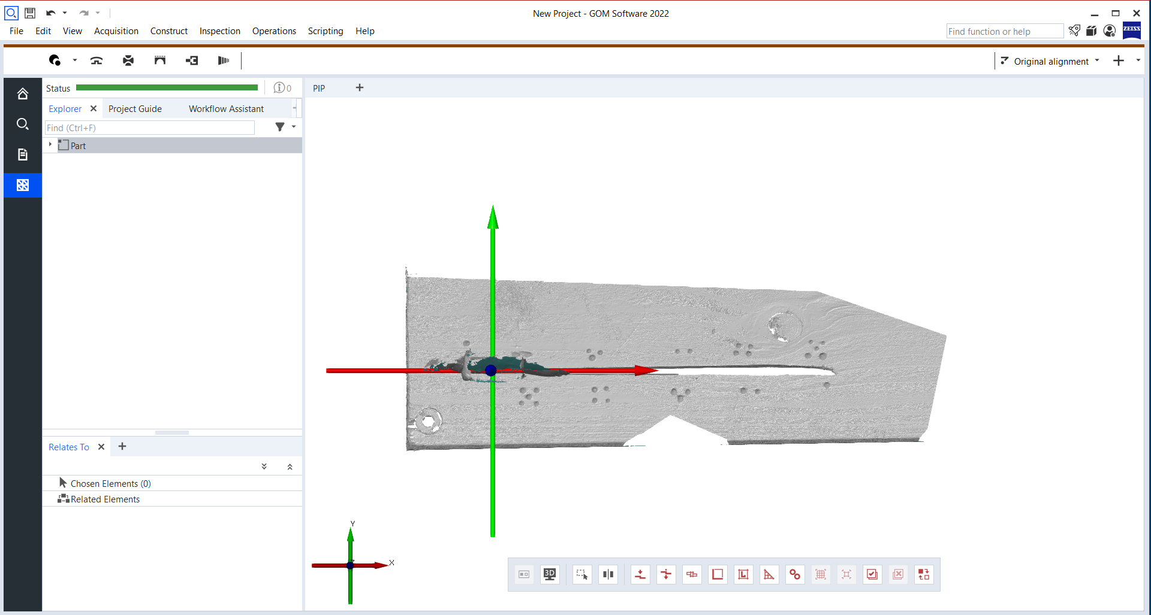1151x615 pixels.
Task: Click the Chosen Elements (0) row
Action: coord(172,483)
